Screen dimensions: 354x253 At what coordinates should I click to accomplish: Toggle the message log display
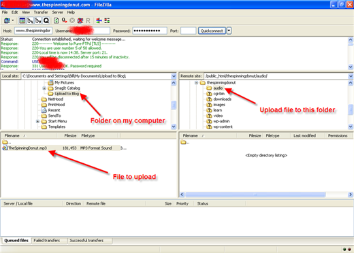click(x=22, y=20)
